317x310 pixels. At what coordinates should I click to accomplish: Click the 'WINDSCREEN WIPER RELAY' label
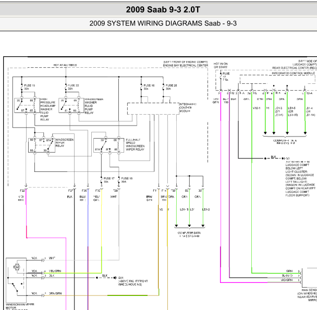point(65,143)
